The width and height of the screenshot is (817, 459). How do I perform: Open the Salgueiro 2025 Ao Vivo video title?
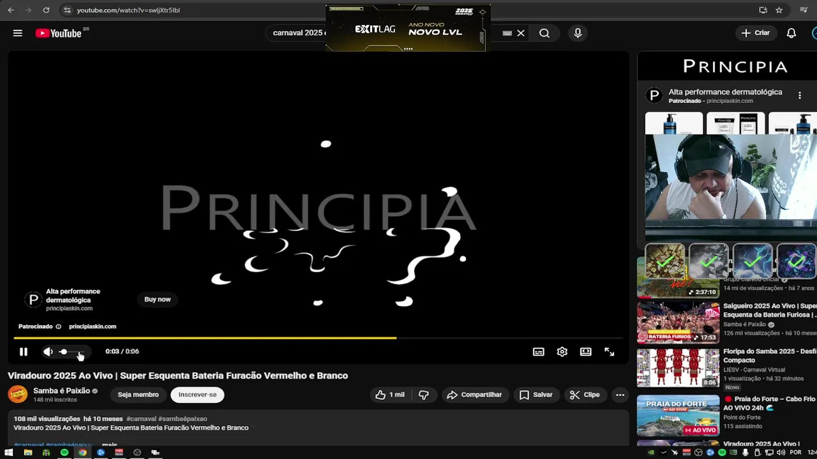[770, 310]
